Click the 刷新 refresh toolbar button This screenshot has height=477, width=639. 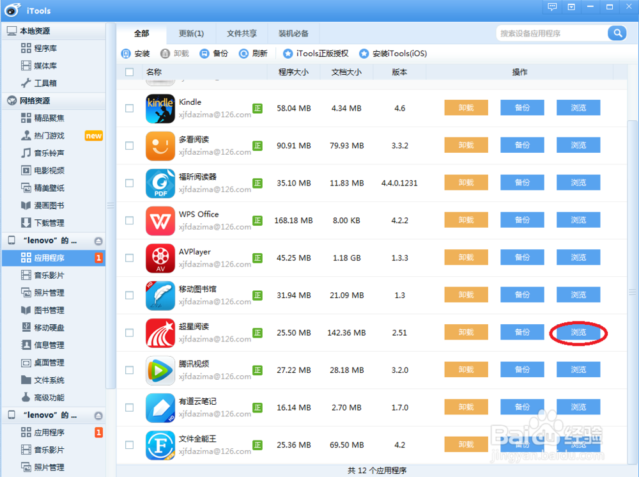[x=253, y=54]
